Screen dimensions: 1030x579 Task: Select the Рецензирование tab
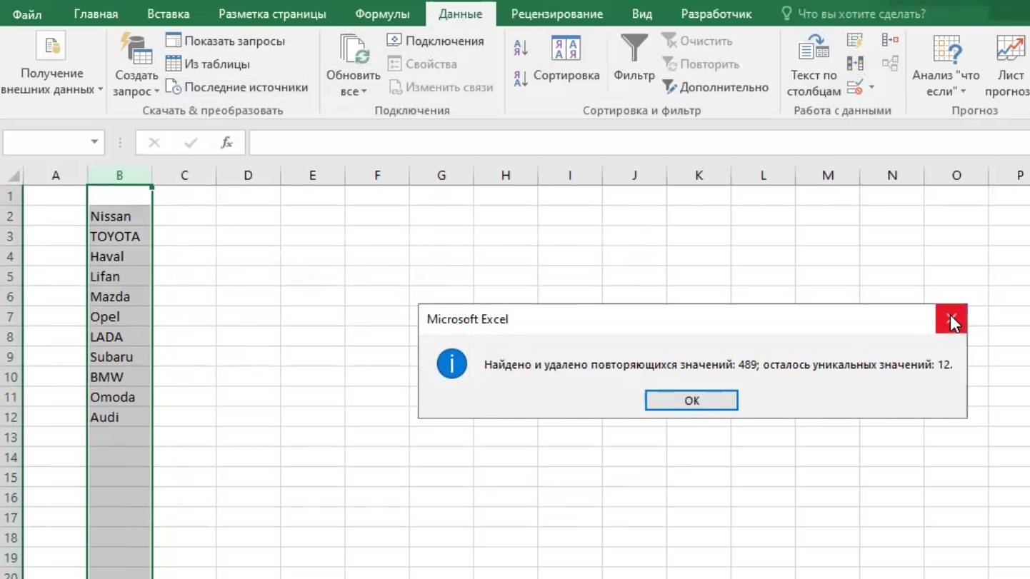557,14
